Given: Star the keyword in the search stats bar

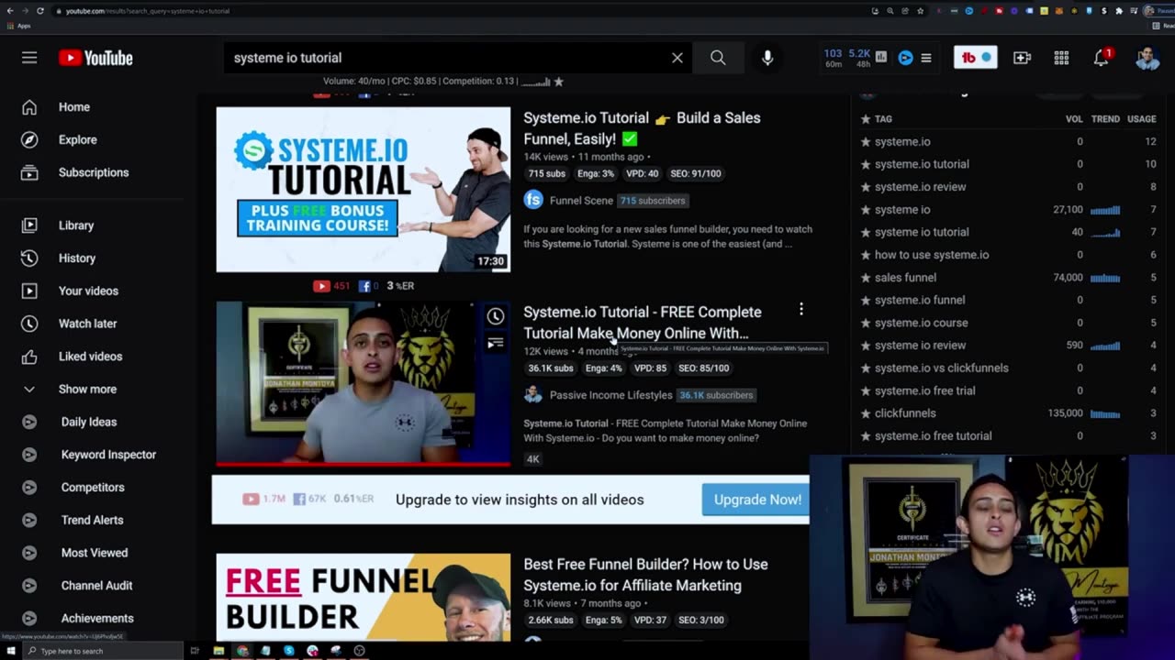Looking at the screenshot, I should pyautogui.click(x=558, y=82).
